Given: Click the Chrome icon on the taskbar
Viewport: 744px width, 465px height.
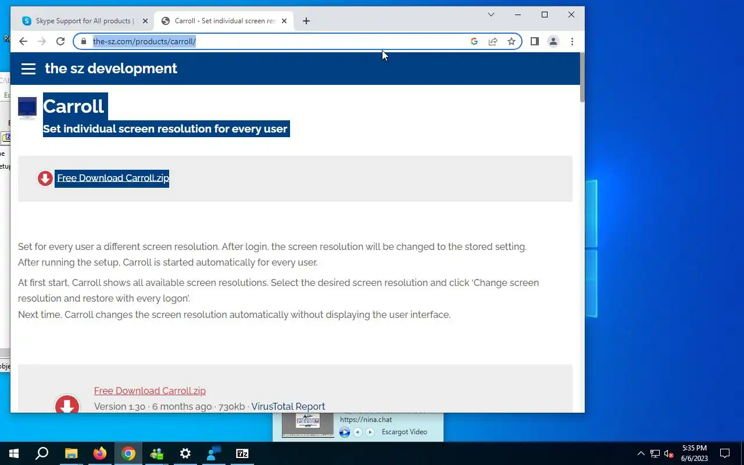Looking at the screenshot, I should pos(128,453).
